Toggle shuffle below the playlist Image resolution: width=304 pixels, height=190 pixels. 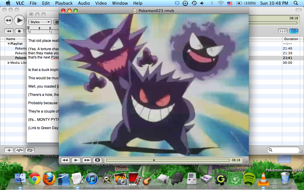point(19,150)
